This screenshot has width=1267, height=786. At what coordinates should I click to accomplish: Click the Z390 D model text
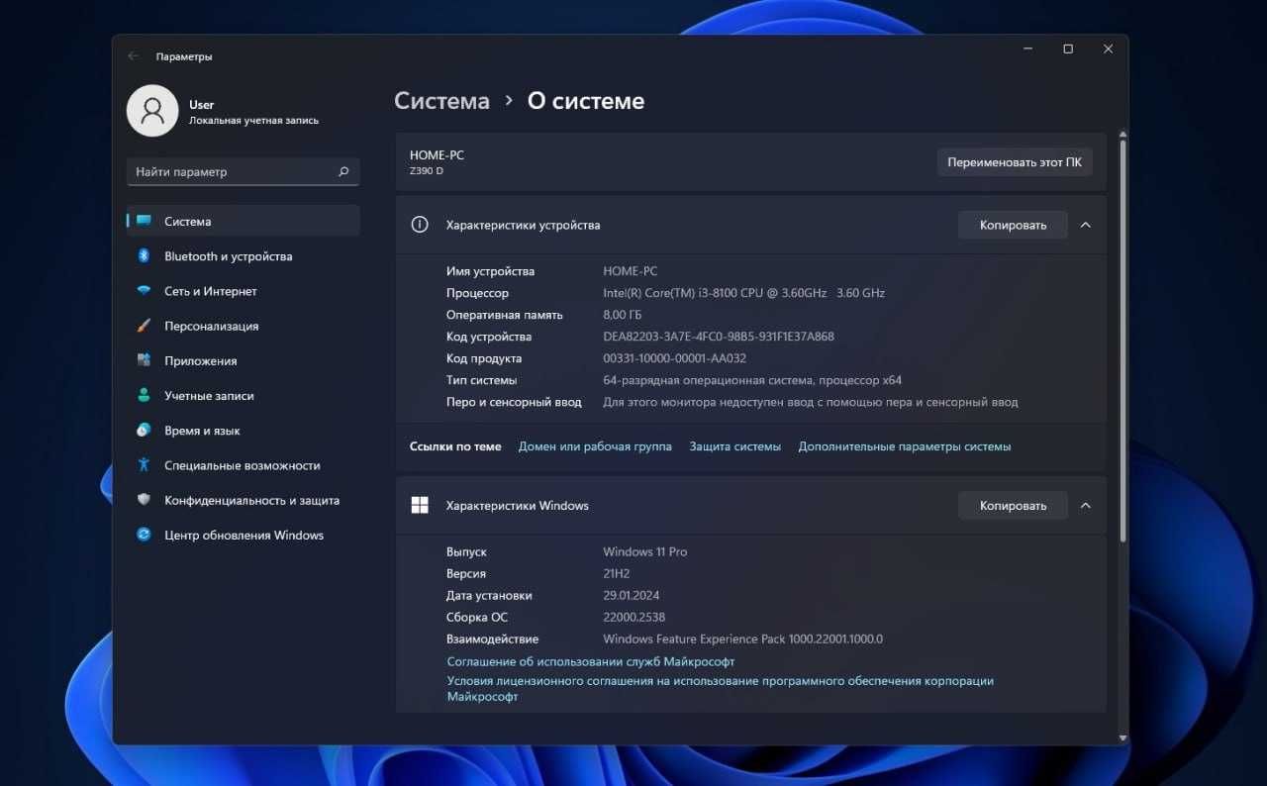(x=427, y=171)
